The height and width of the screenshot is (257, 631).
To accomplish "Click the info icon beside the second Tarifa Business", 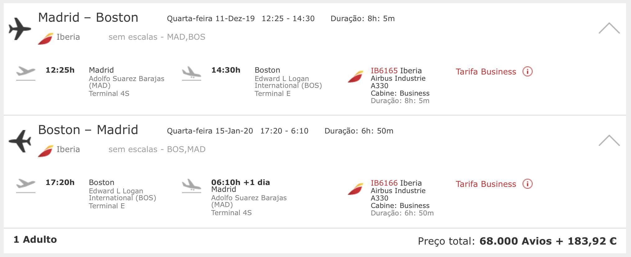I will (x=527, y=184).
